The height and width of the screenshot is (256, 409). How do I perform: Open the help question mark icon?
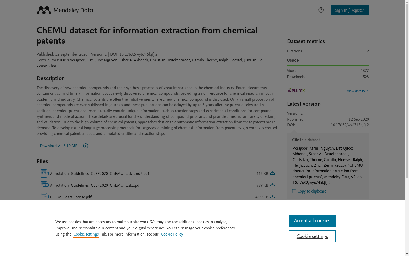(x=321, y=10)
